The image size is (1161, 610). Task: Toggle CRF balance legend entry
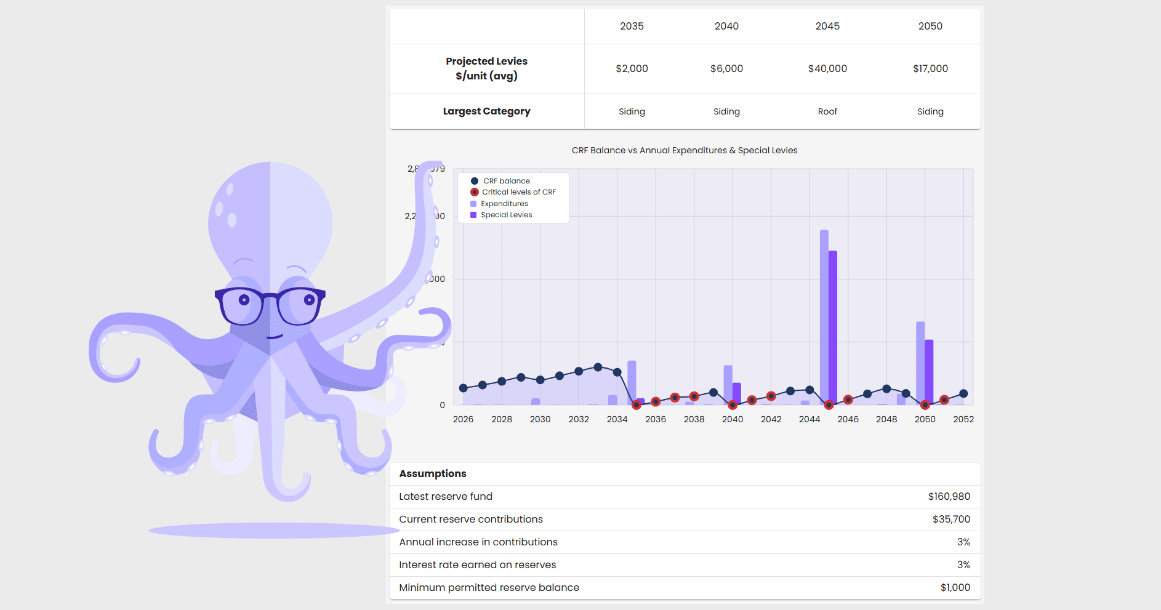[x=500, y=181]
